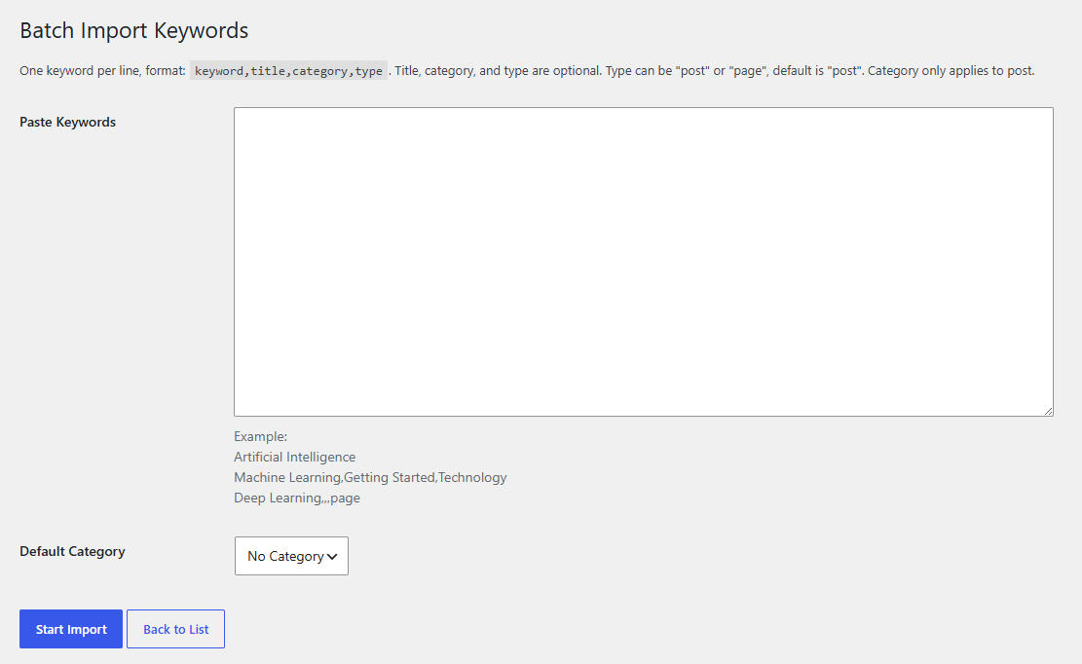
Task: Click the 'Machine Learning,Getting Started,Technology' example line
Action: pyautogui.click(x=370, y=477)
